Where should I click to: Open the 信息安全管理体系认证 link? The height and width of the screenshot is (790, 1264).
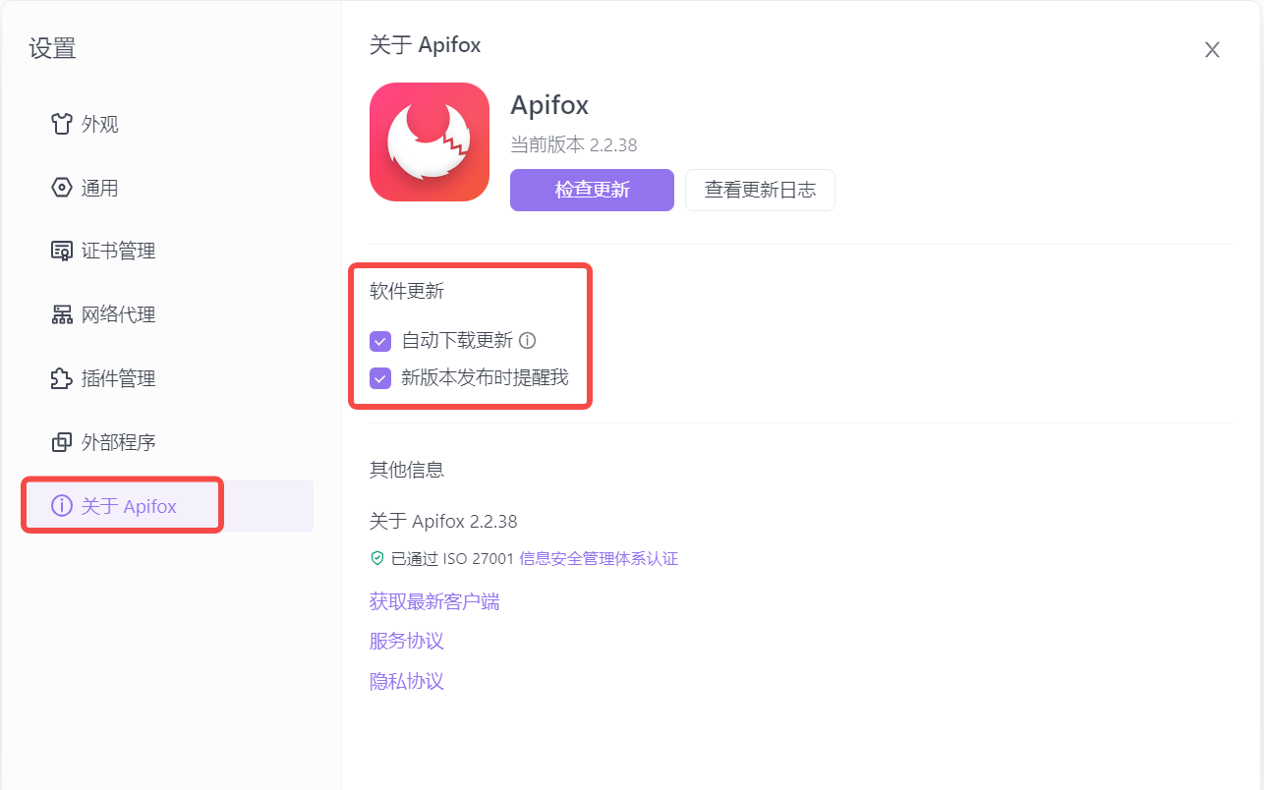[599, 558]
